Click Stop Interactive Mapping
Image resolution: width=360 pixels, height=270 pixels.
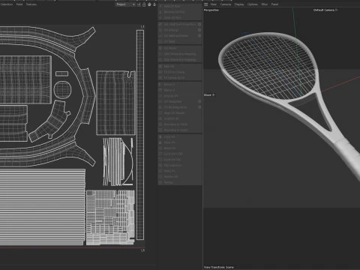(180, 60)
